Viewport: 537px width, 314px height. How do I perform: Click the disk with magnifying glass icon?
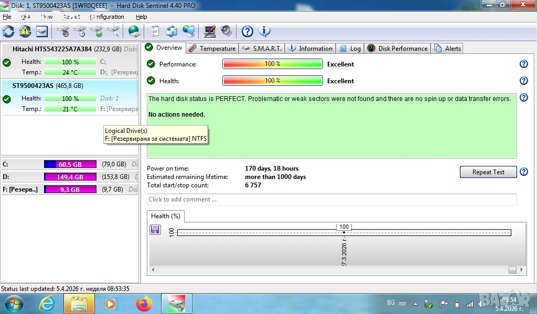[x=113, y=31]
